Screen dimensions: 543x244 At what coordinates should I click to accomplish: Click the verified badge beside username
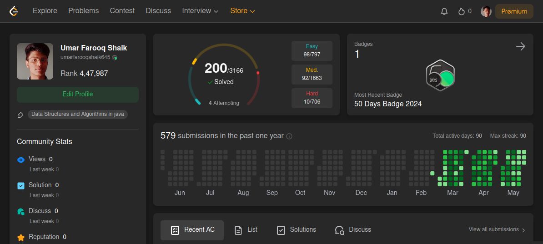point(115,57)
